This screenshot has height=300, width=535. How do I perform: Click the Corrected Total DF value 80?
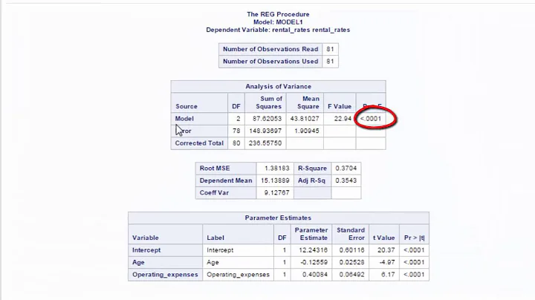coord(236,143)
